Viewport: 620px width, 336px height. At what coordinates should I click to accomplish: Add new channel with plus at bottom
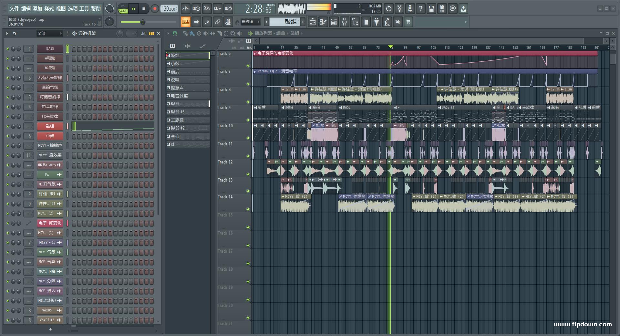tap(50, 329)
